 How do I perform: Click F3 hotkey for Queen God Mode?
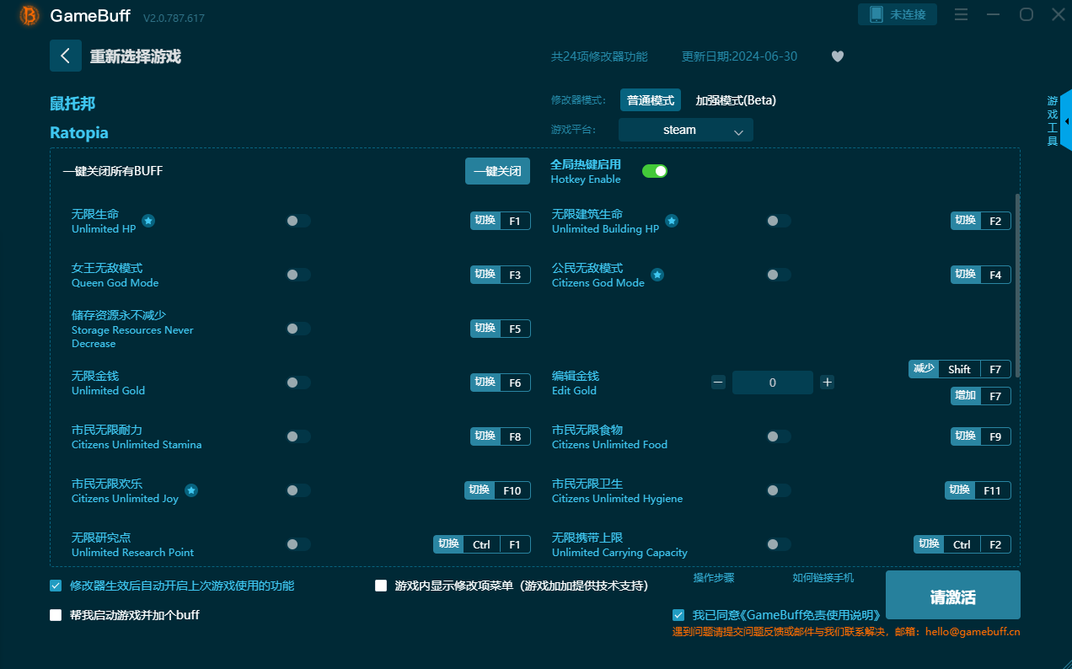tap(501, 275)
